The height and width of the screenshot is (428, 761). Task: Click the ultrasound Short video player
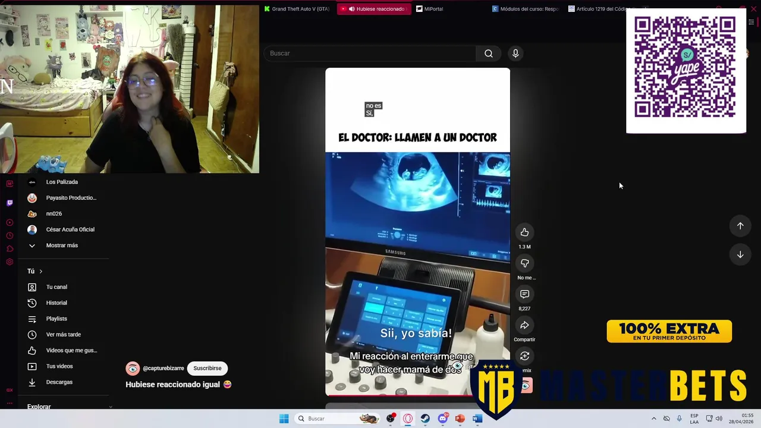point(417,232)
